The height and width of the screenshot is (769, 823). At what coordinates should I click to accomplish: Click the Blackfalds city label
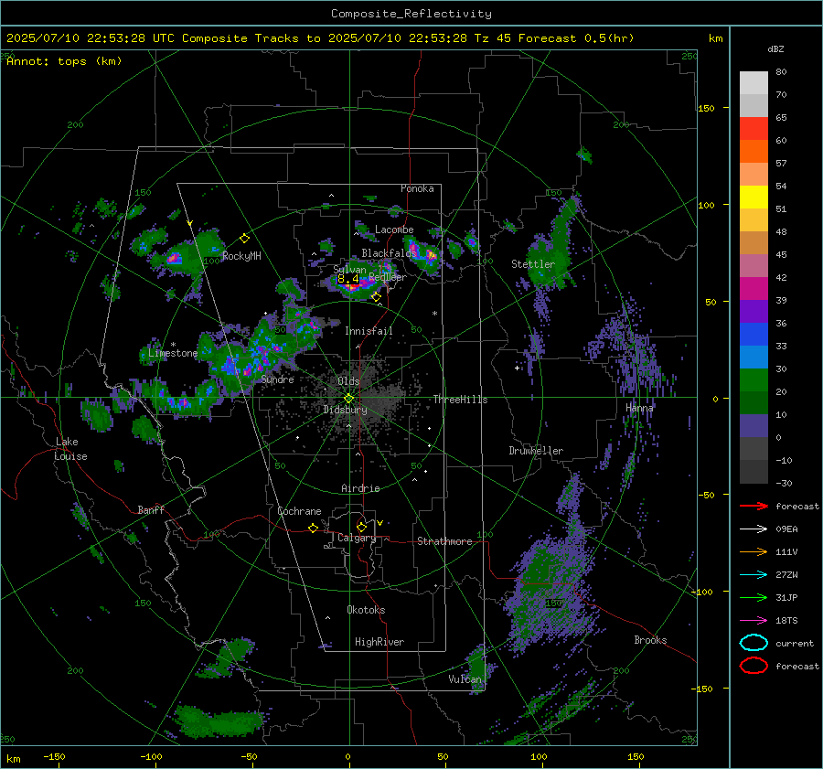tap(389, 253)
